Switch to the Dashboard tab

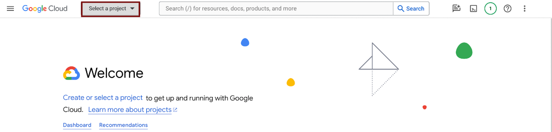click(77, 125)
